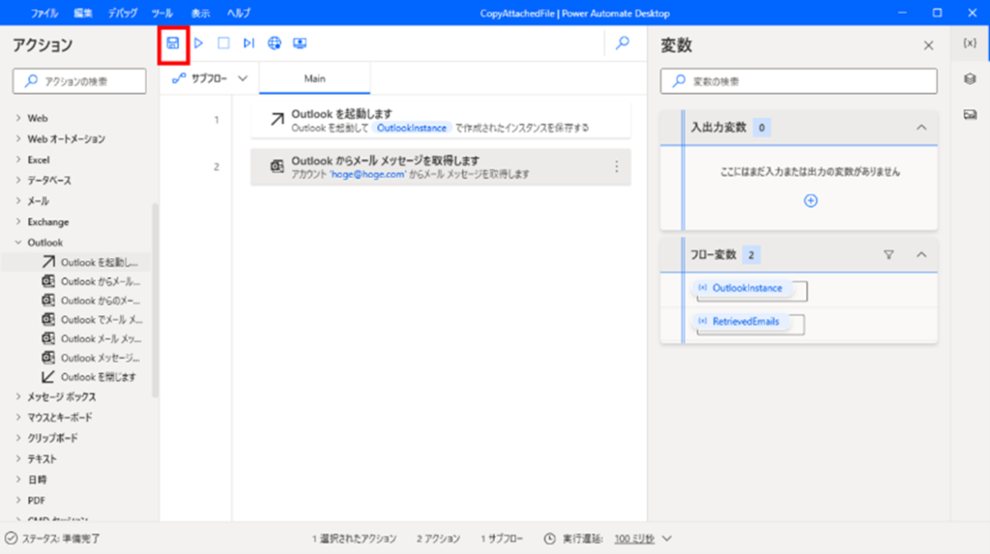Expand the データベース action group

point(18,181)
